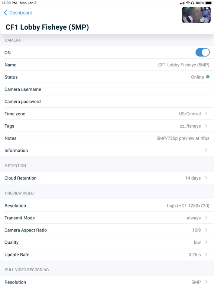This screenshot has height=285, width=214.
Task: Tap the Tags row label
Action: pos(9,126)
